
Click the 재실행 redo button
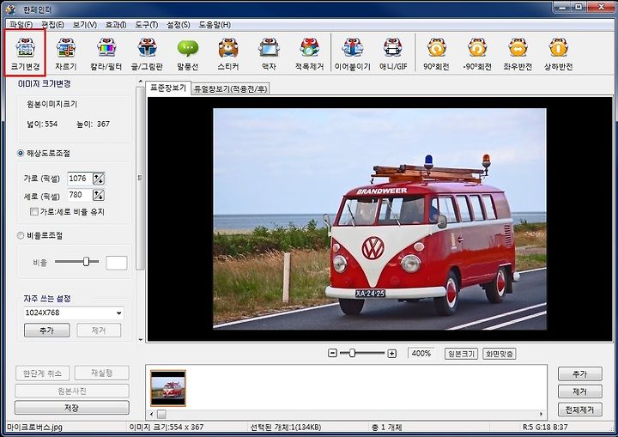click(101, 373)
